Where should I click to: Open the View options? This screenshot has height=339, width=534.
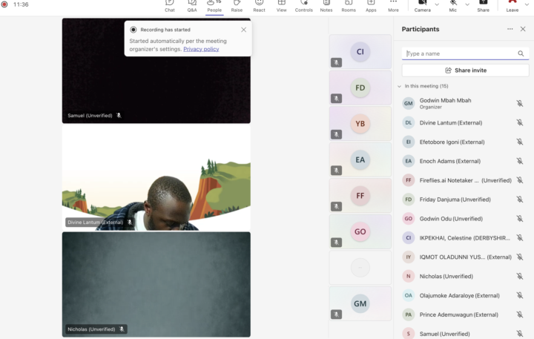(x=282, y=6)
